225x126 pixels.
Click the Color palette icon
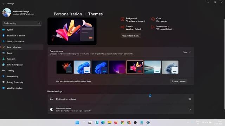click(153, 19)
